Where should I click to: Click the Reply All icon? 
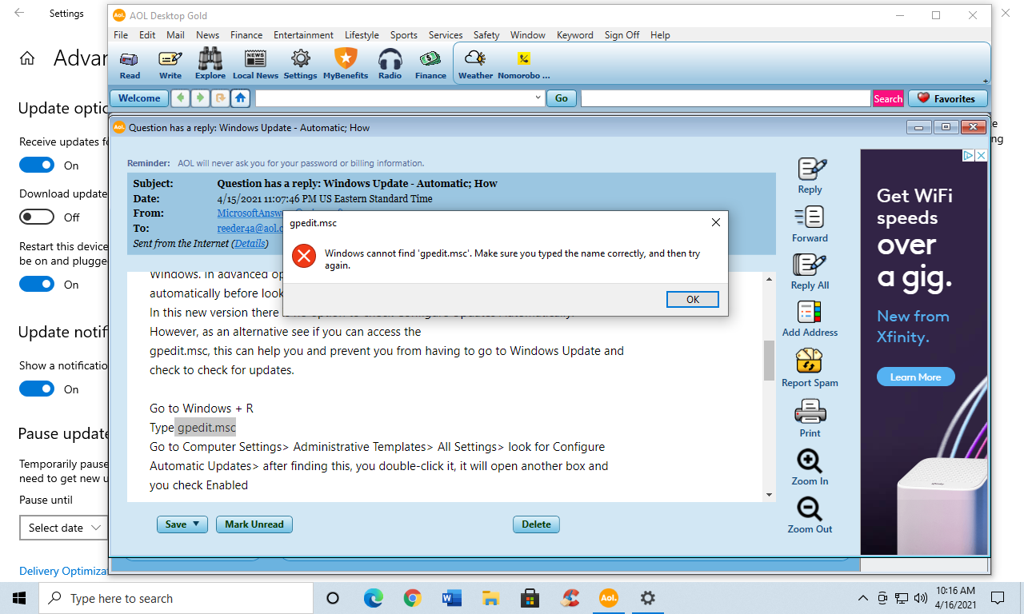tap(810, 272)
